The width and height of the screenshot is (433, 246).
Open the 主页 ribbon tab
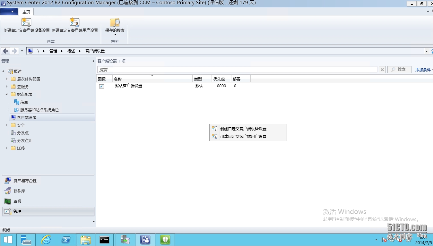(x=26, y=12)
